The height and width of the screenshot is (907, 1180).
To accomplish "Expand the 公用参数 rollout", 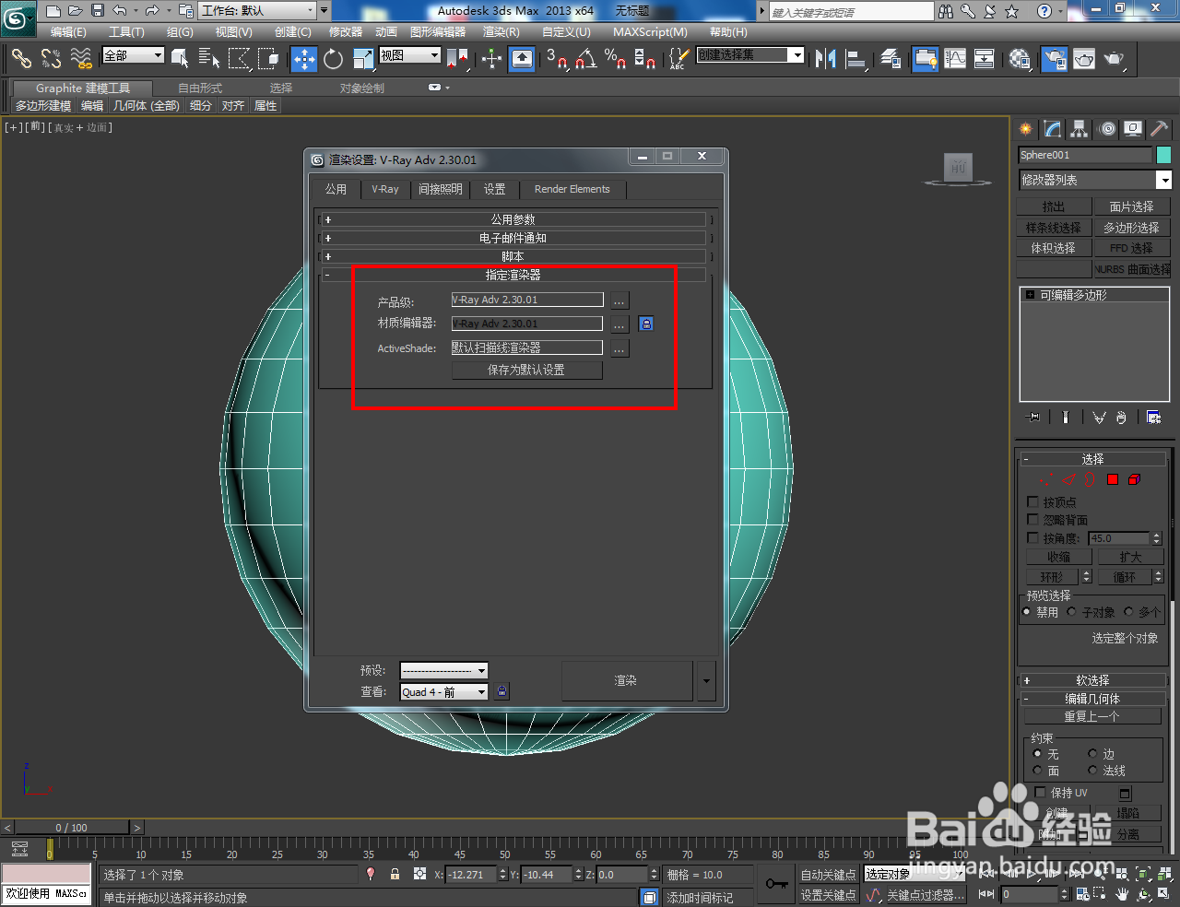I will pyautogui.click(x=513, y=219).
